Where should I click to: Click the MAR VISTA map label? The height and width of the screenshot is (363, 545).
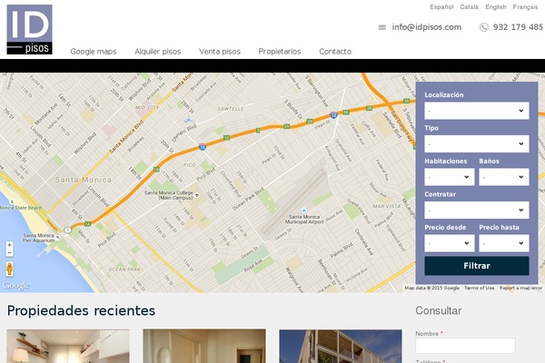[x=387, y=206]
